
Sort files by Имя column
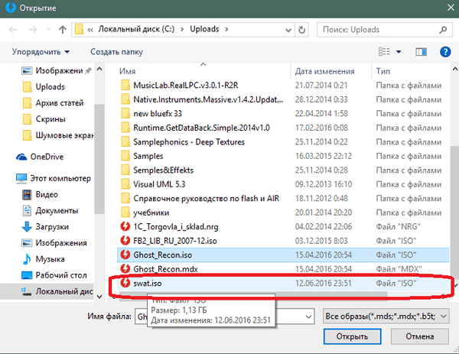coord(127,71)
